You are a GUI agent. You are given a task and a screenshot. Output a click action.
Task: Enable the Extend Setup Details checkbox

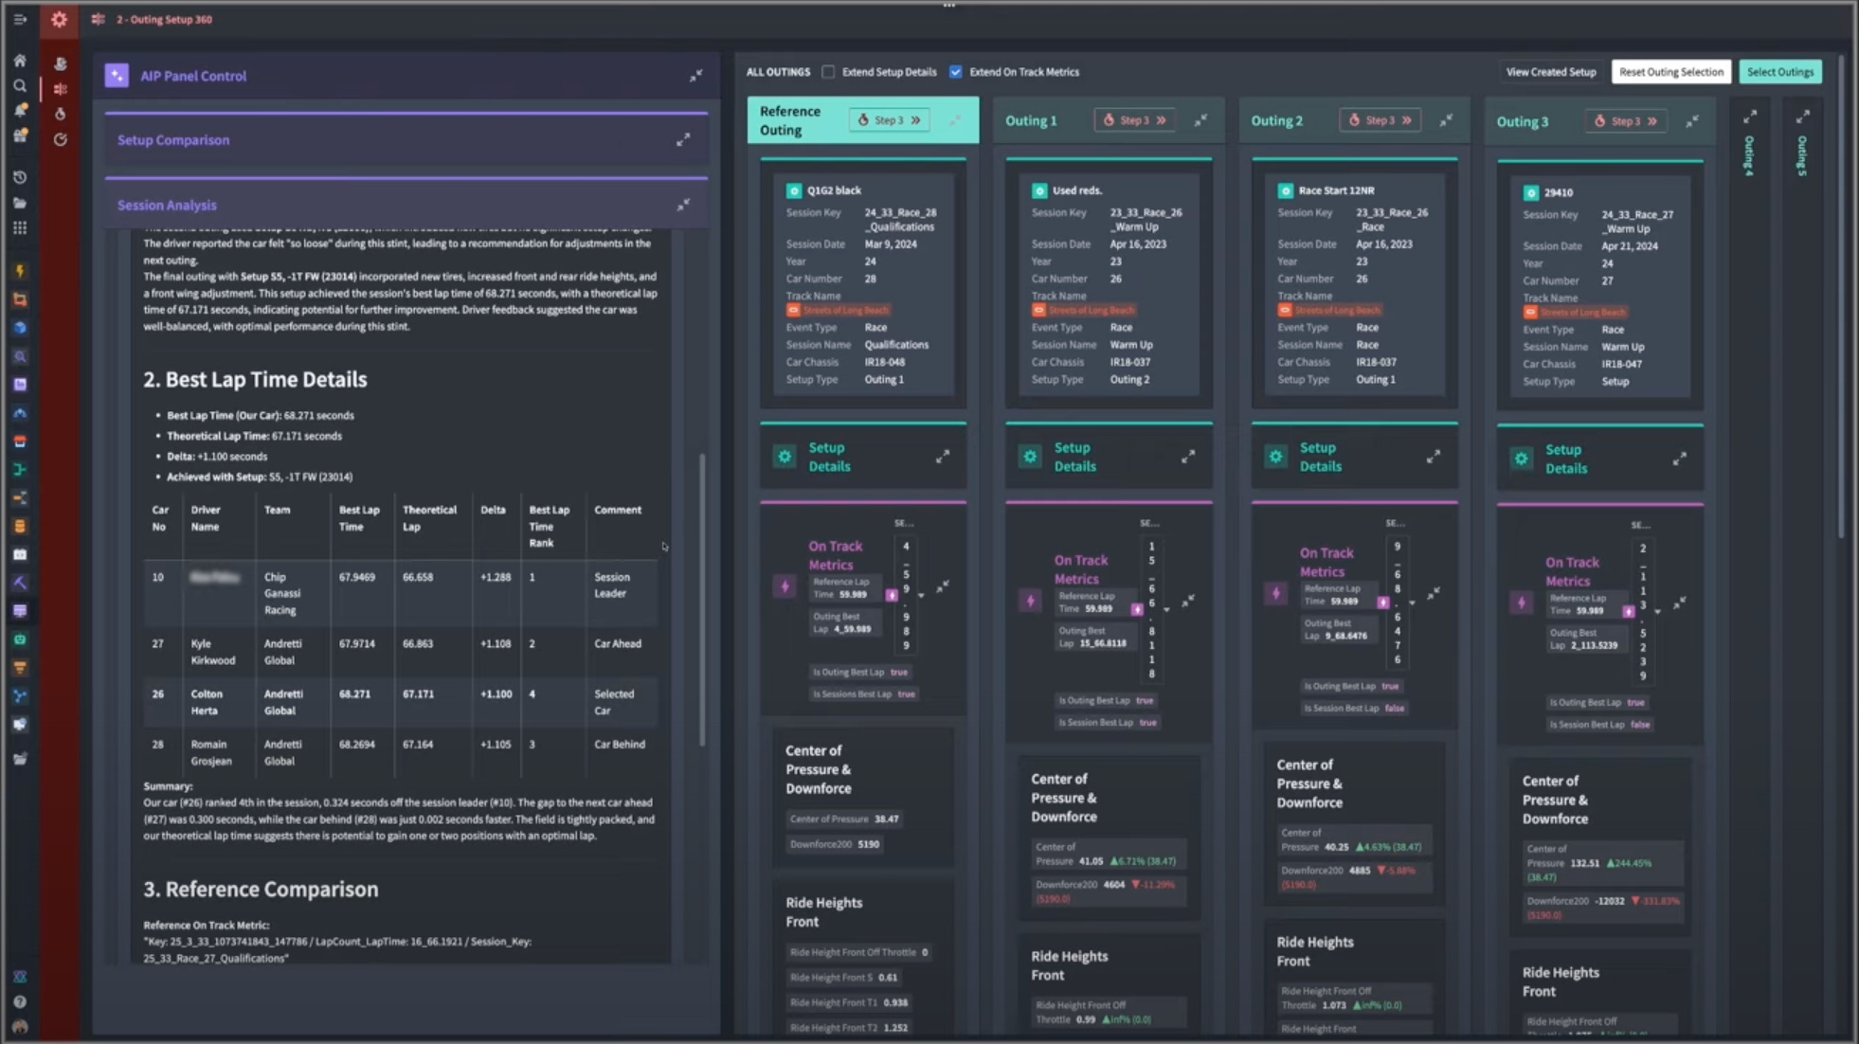pos(828,72)
